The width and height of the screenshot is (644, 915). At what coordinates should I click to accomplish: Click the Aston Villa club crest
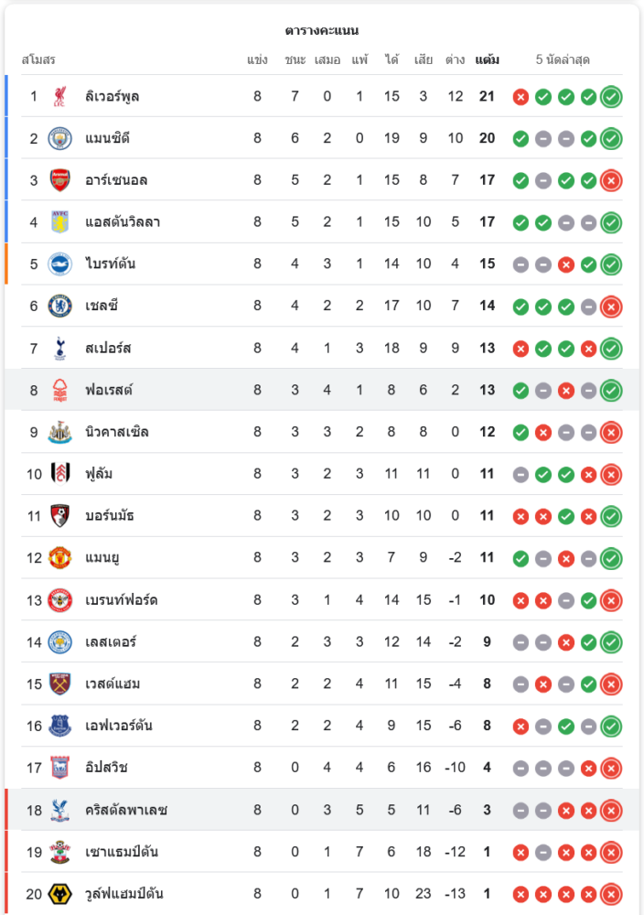click(59, 221)
